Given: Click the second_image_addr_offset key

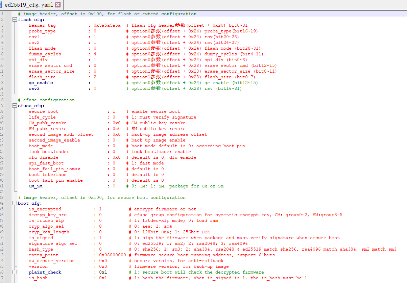Looking at the screenshot, I should [61, 134].
